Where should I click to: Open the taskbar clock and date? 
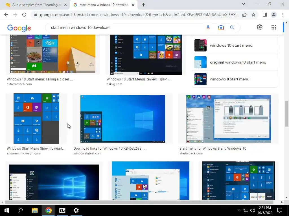coord(265,210)
